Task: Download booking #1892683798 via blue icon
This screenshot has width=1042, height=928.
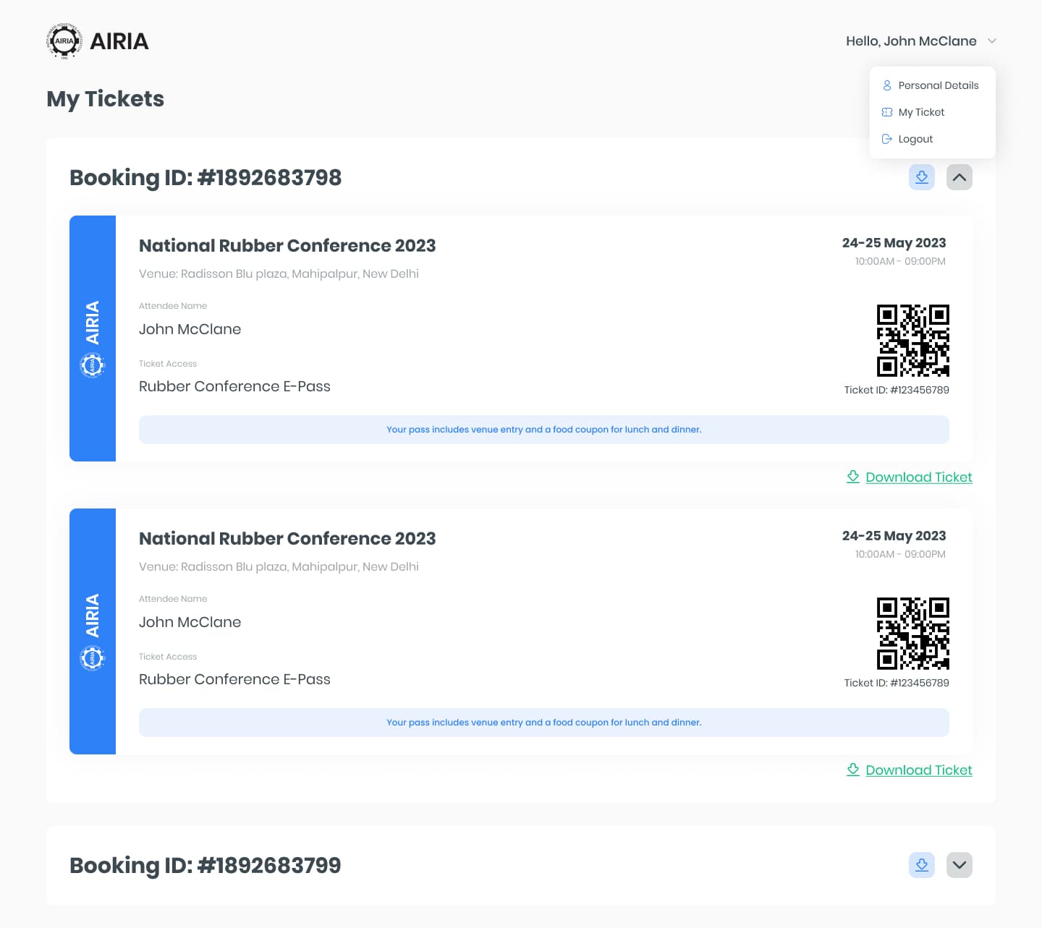Action: tap(922, 177)
